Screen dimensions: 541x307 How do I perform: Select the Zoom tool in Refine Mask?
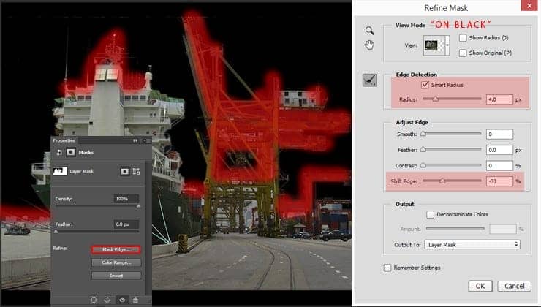pyautogui.click(x=369, y=31)
